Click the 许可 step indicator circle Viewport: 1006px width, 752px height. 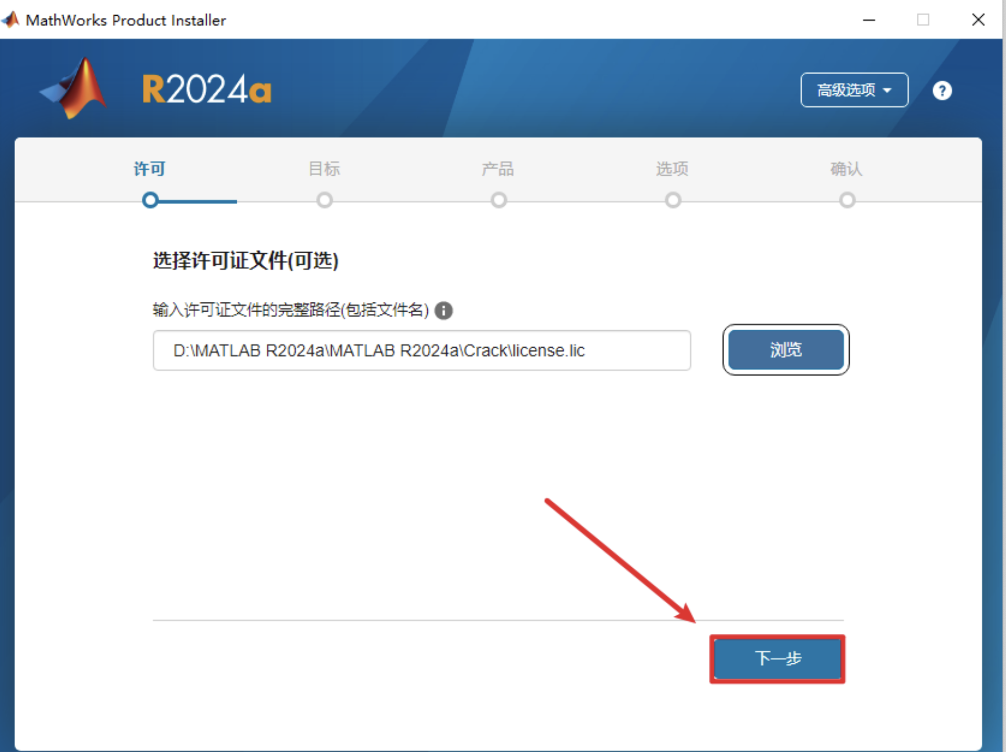pos(150,200)
